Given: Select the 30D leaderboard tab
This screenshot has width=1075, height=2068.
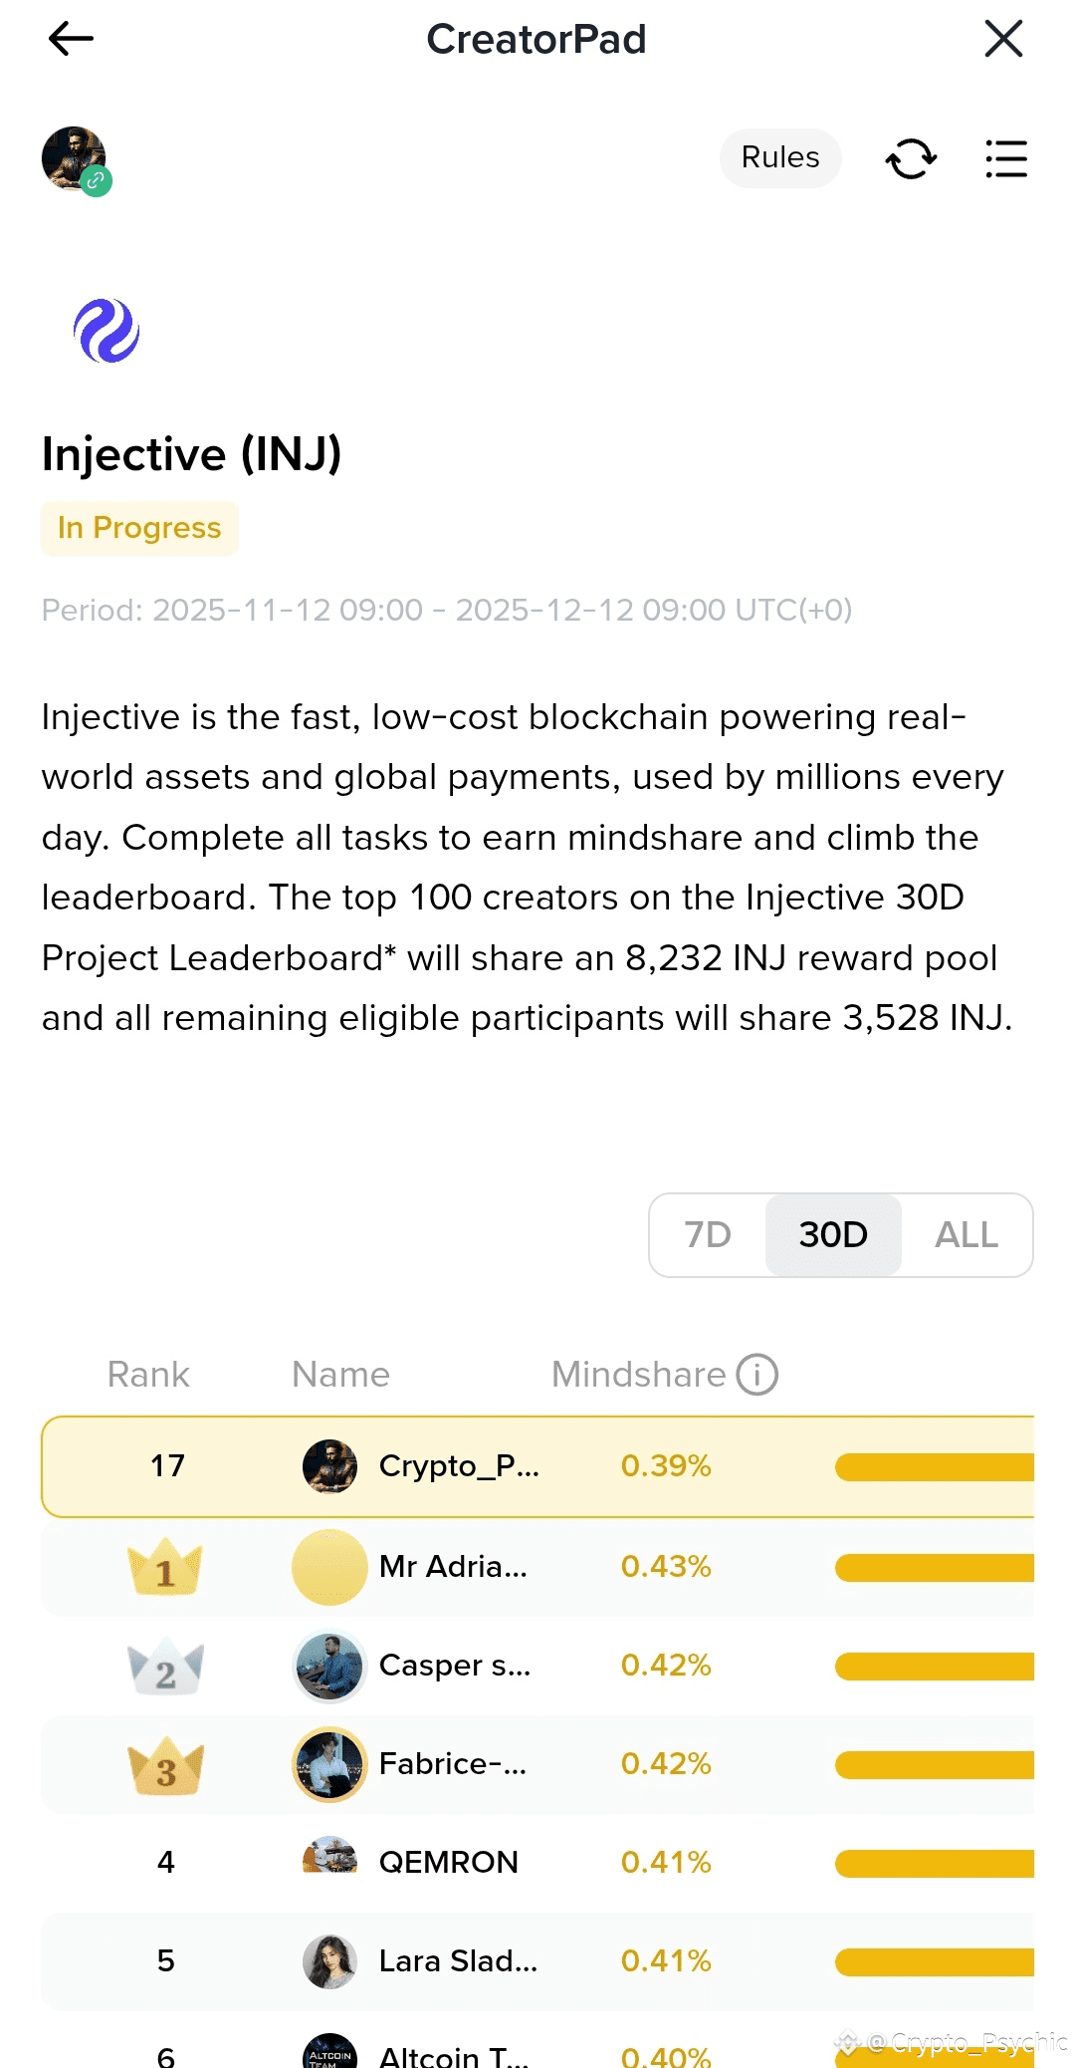Looking at the screenshot, I should click(833, 1235).
